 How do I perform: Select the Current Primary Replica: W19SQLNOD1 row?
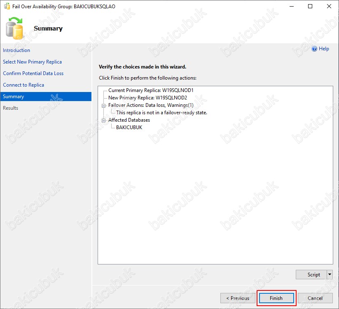(151, 90)
